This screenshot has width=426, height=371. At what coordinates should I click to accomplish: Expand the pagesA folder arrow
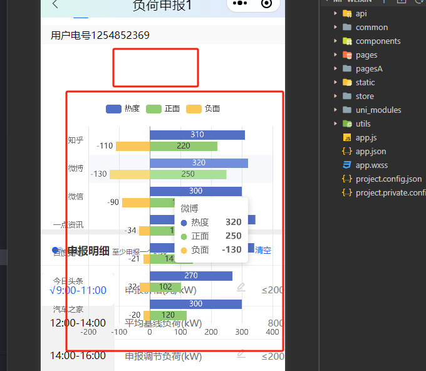[335, 68]
